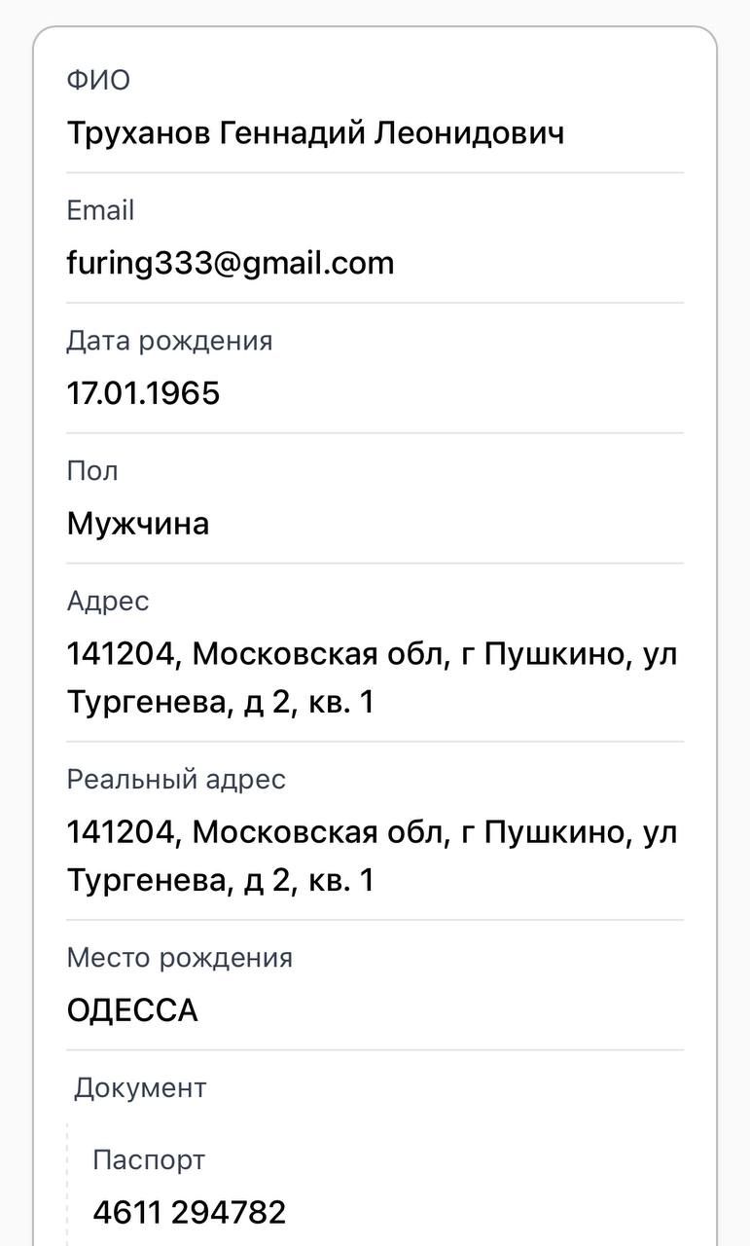The height and width of the screenshot is (1246, 750).
Task: Click second line of the Адрес value
Action: tap(220, 702)
